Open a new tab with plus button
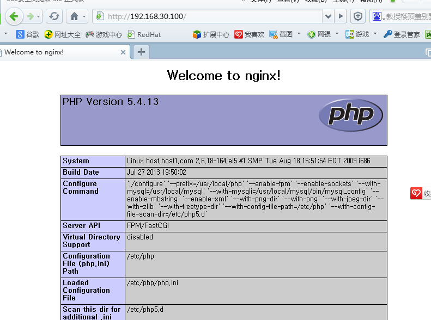431x320 pixels. 141,52
